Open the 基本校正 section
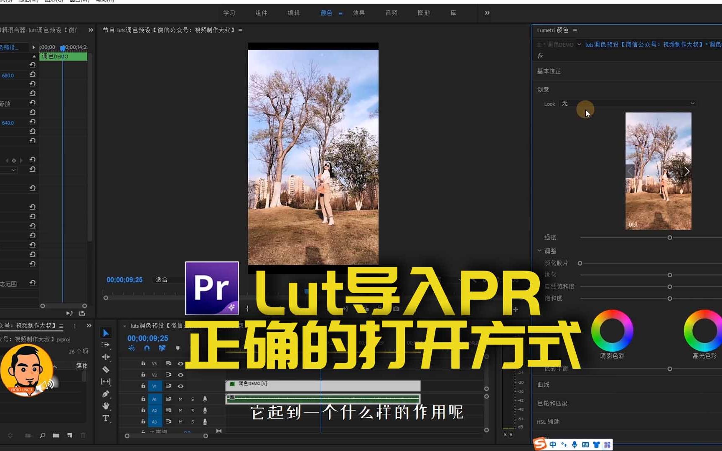This screenshot has height=451, width=722. coord(549,71)
